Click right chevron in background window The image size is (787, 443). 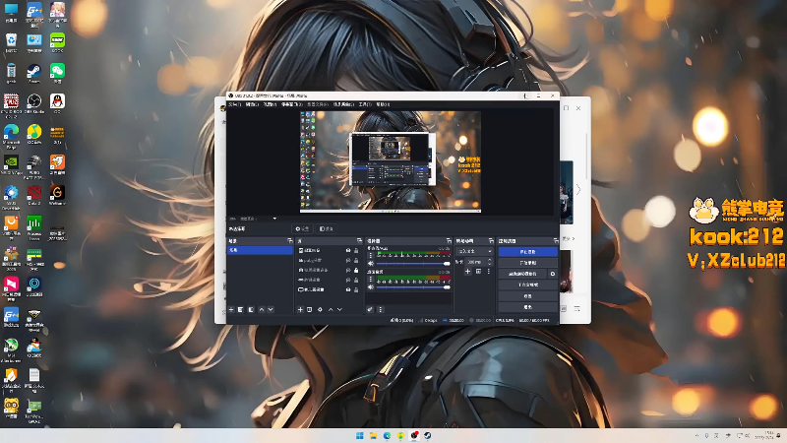click(578, 189)
